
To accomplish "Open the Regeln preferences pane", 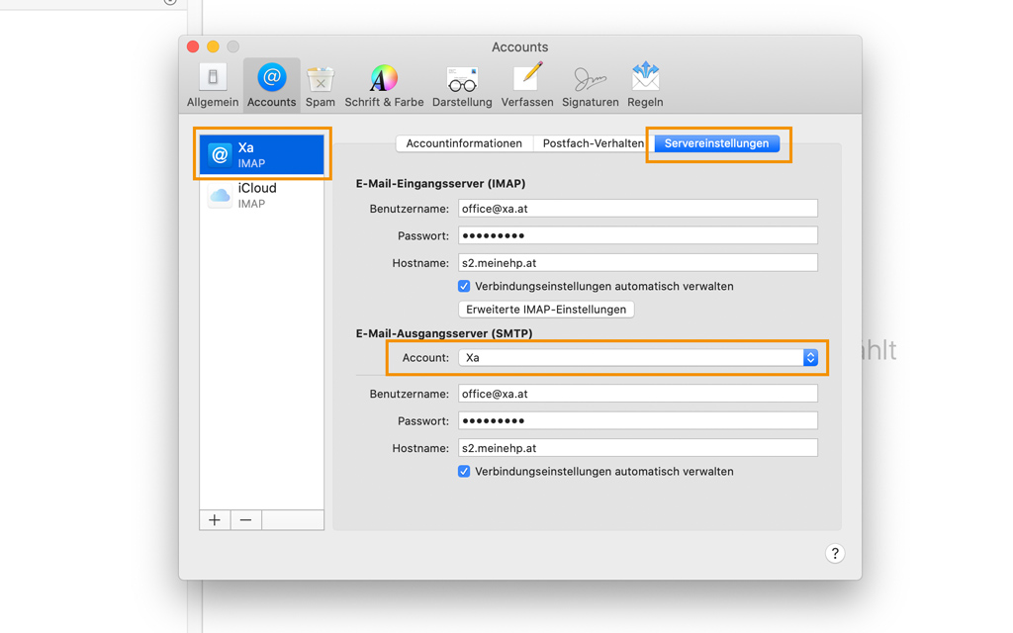I will [x=645, y=85].
